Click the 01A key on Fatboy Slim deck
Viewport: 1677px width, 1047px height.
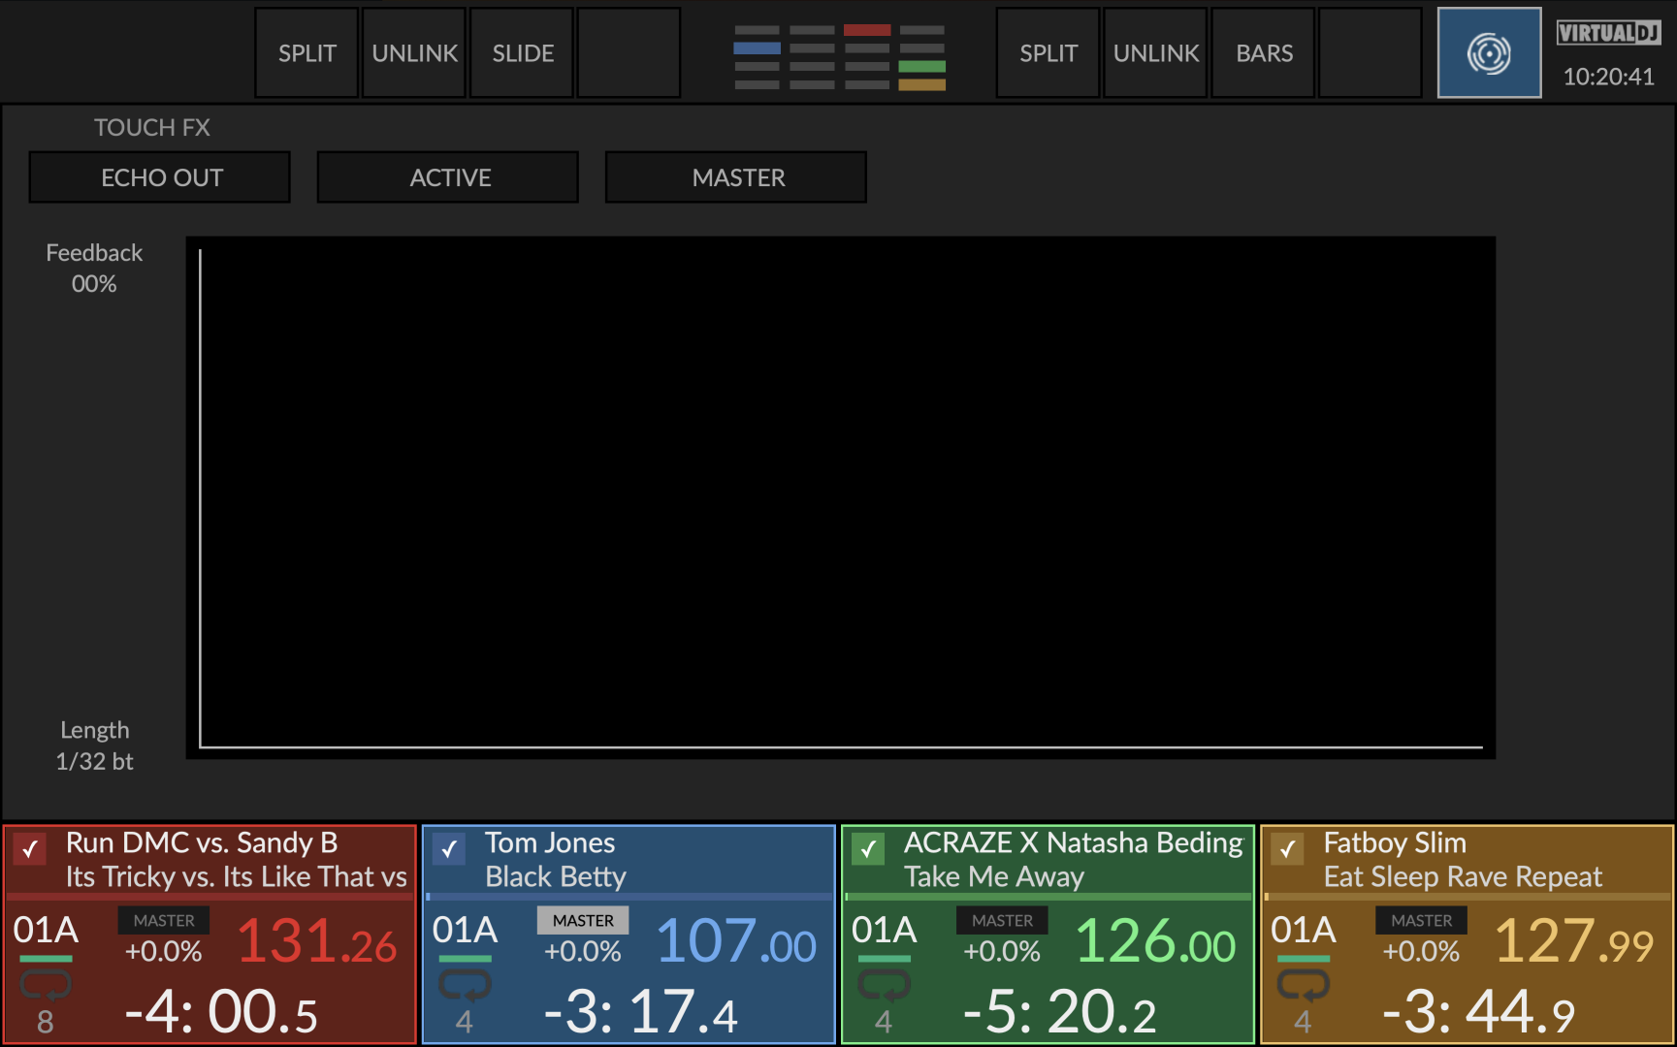point(1303,930)
